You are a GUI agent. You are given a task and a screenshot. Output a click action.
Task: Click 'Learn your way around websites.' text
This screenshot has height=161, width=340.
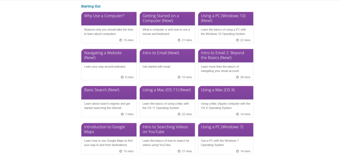click(105, 67)
